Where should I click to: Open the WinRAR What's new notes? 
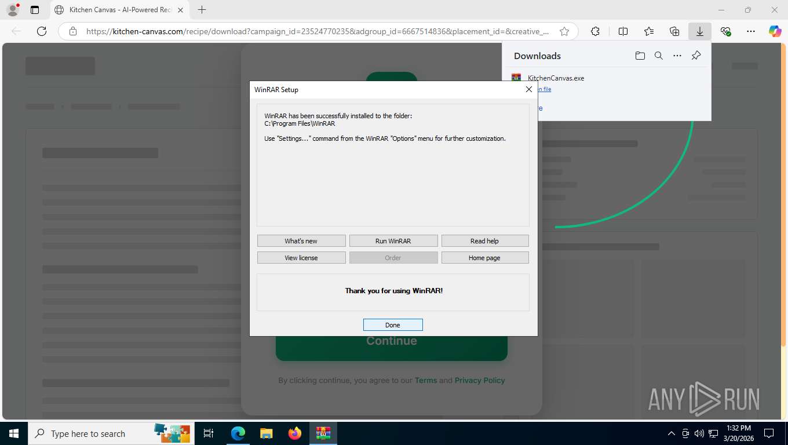pos(301,241)
